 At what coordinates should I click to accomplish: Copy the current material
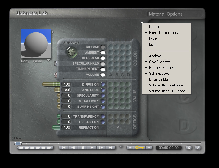tap(25, 61)
